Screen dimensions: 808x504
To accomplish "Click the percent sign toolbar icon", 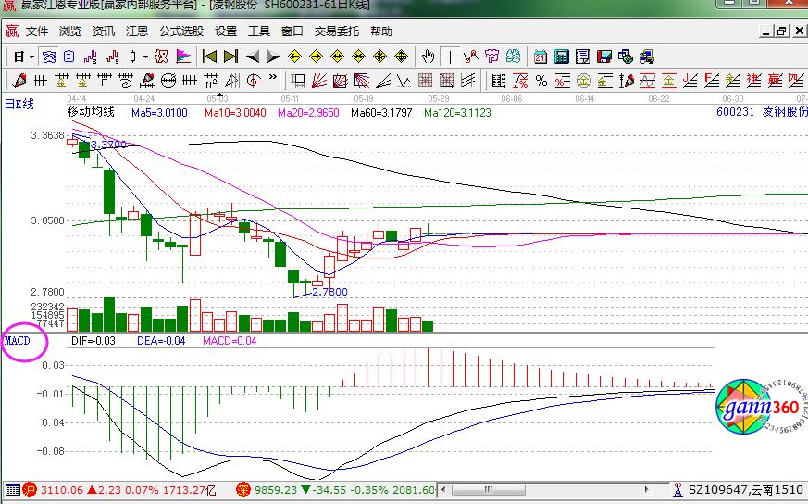I will pyautogui.click(x=541, y=80).
